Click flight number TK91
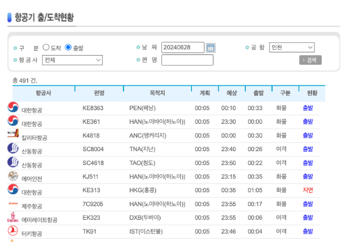 [x=89, y=232]
